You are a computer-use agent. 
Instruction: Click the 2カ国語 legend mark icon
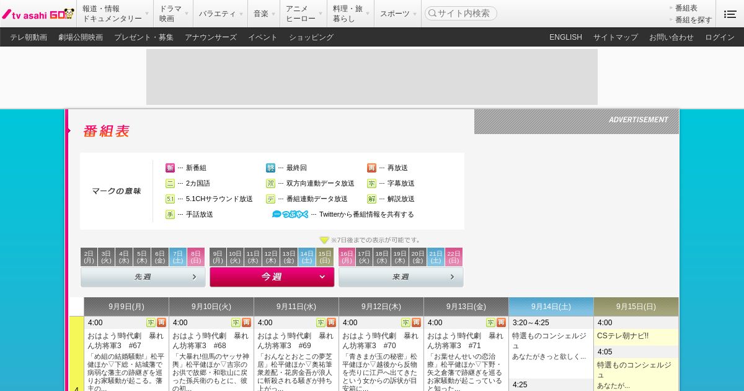(x=170, y=184)
